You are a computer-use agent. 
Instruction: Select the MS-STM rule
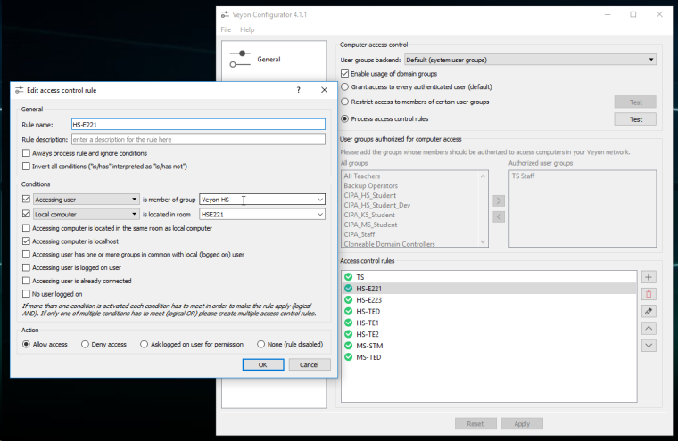[489, 346]
